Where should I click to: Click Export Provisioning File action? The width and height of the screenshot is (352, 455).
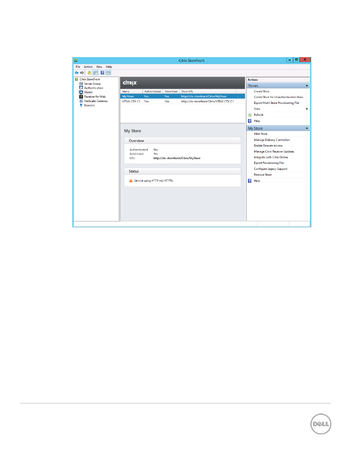(269, 163)
